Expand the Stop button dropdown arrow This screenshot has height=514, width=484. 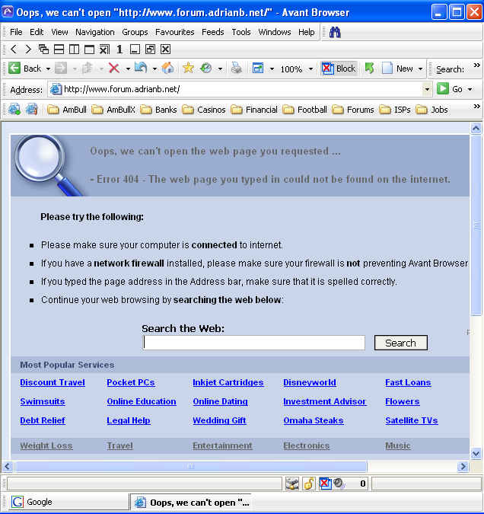[x=128, y=69]
